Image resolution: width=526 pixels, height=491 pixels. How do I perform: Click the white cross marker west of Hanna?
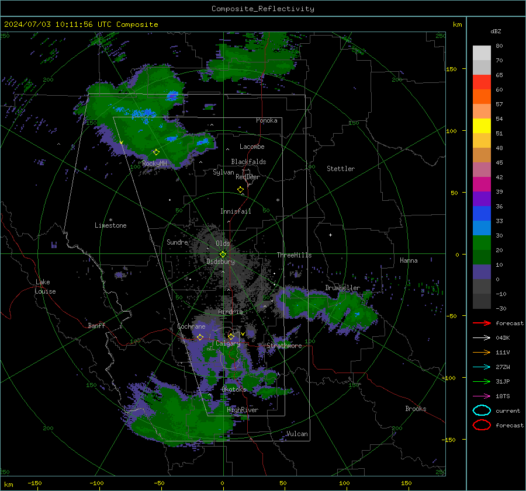pos(330,235)
